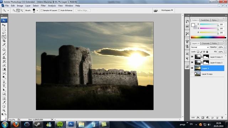
Task: Select the Spot Healing Brush tool
Action: (4, 50)
